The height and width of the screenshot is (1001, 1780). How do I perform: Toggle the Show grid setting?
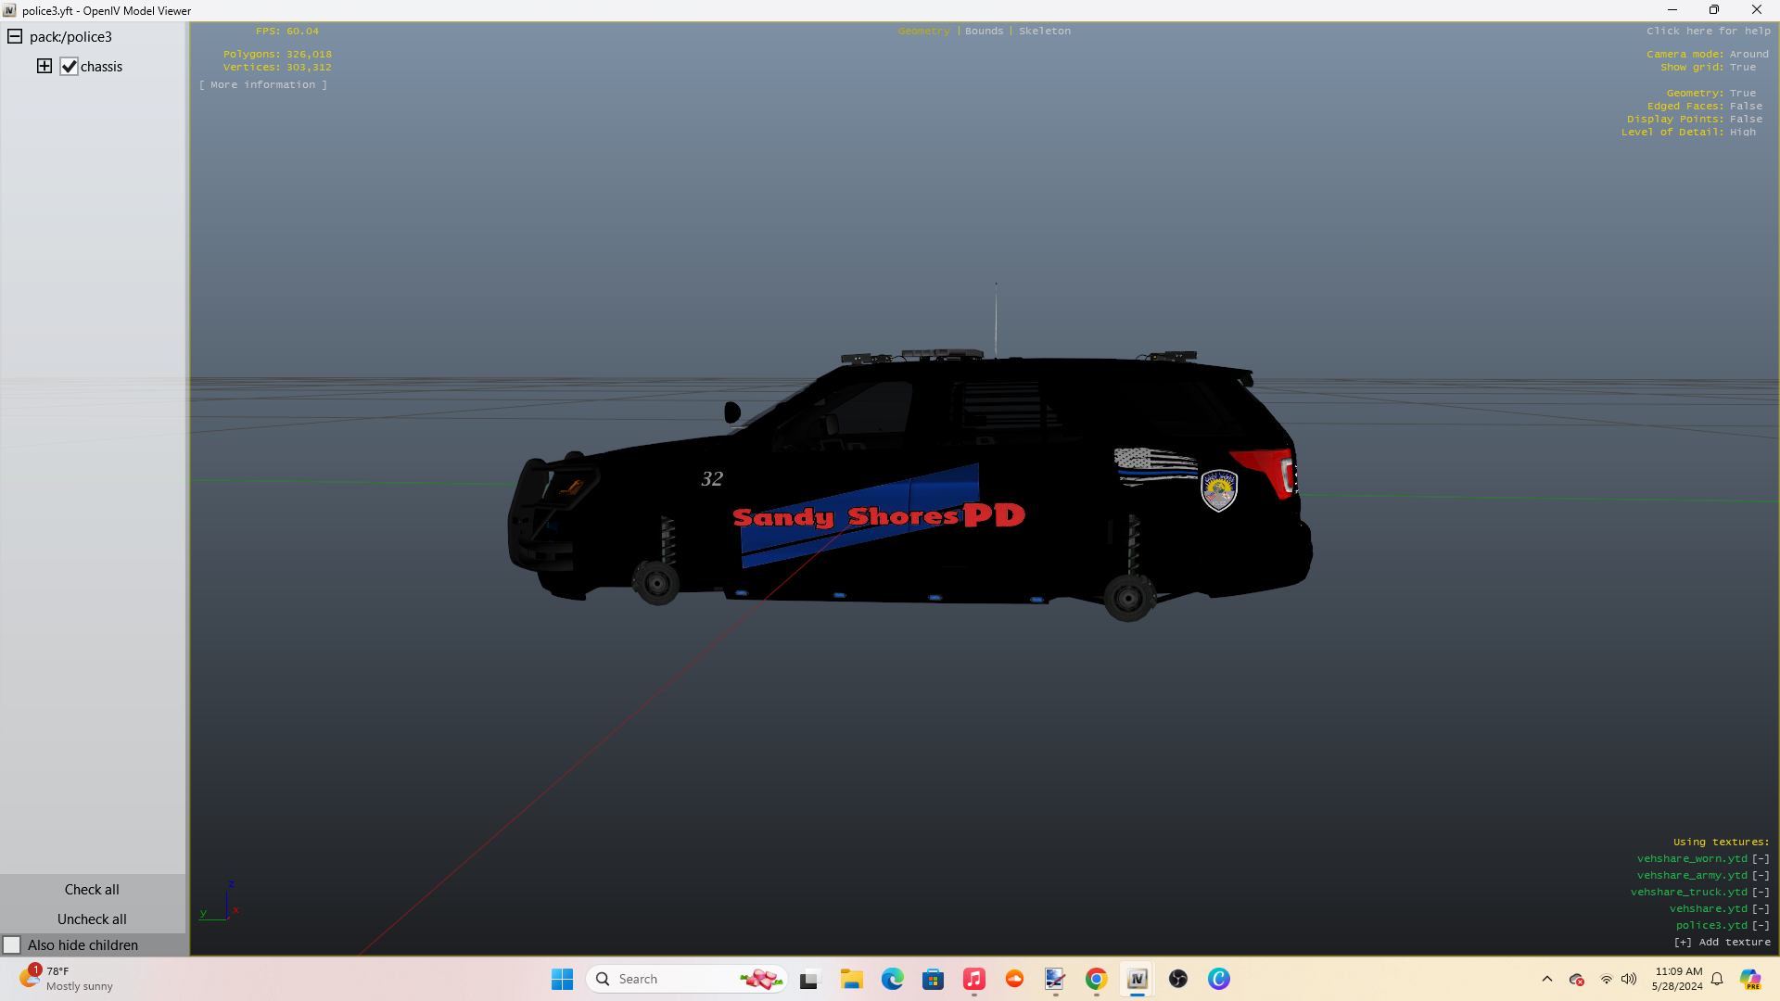1742,68
